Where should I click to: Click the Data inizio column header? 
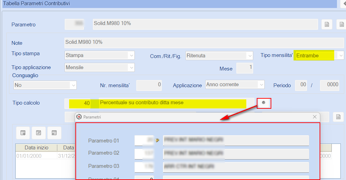(36, 148)
